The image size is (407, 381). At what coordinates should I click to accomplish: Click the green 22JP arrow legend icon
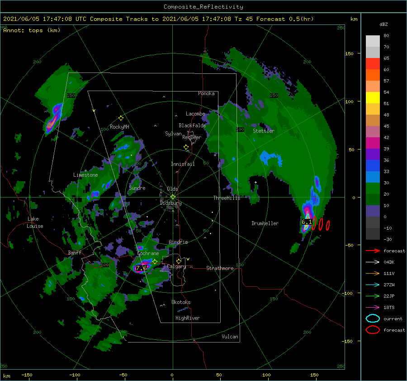coord(373,296)
